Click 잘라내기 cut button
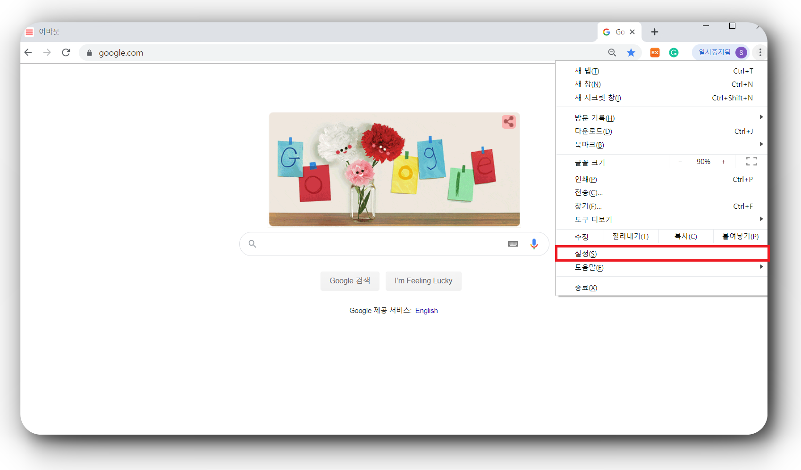The image size is (801, 470). [x=631, y=236]
